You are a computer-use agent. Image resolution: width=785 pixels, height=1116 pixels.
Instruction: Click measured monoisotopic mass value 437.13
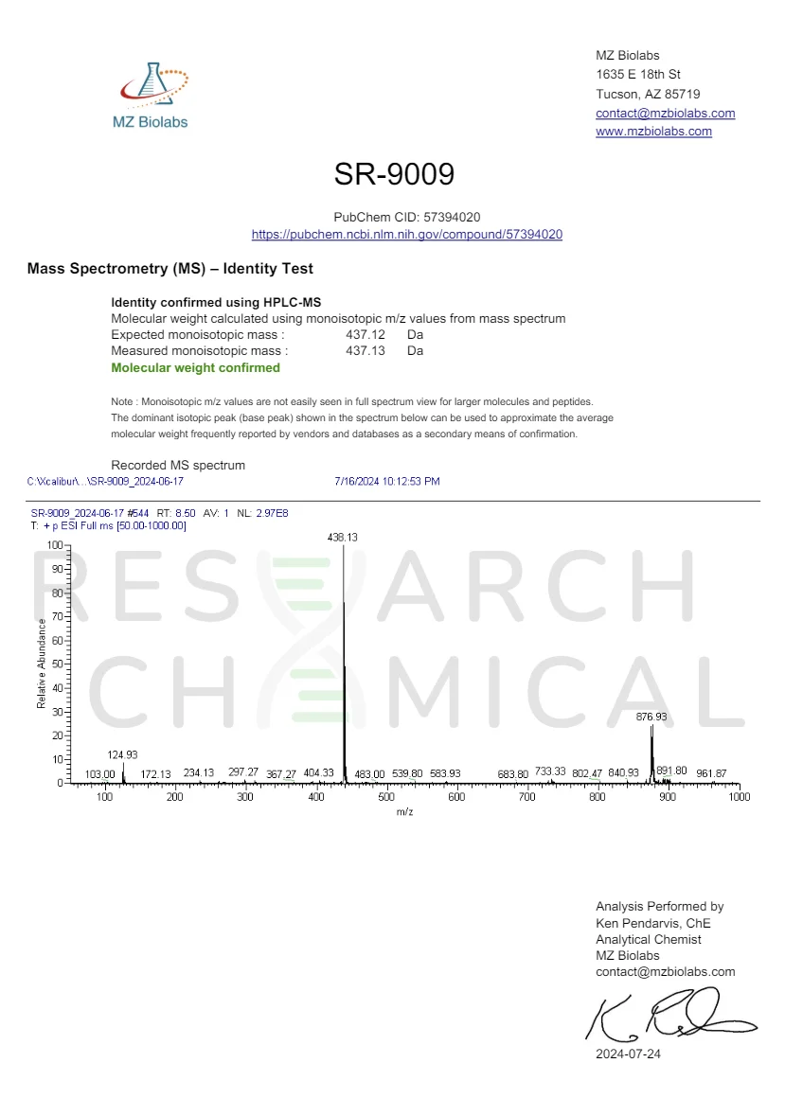click(366, 351)
